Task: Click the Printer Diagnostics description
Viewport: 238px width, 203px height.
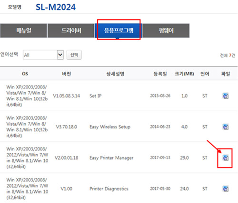Action: pos(109,189)
